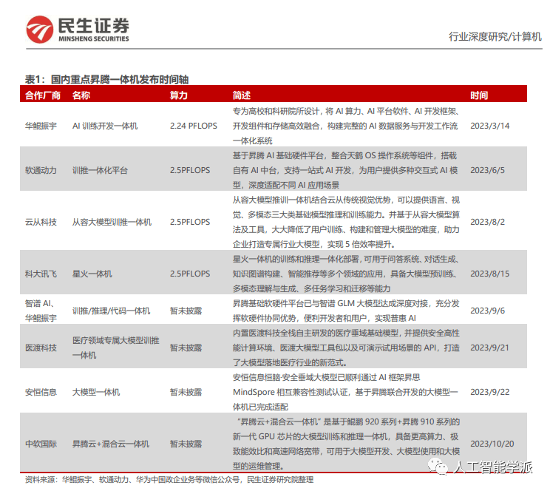Screen dimensions: 550x491
Task: Click the description starting 从容大模型推训一体机结合云从
Action: pyautogui.click(x=346, y=222)
